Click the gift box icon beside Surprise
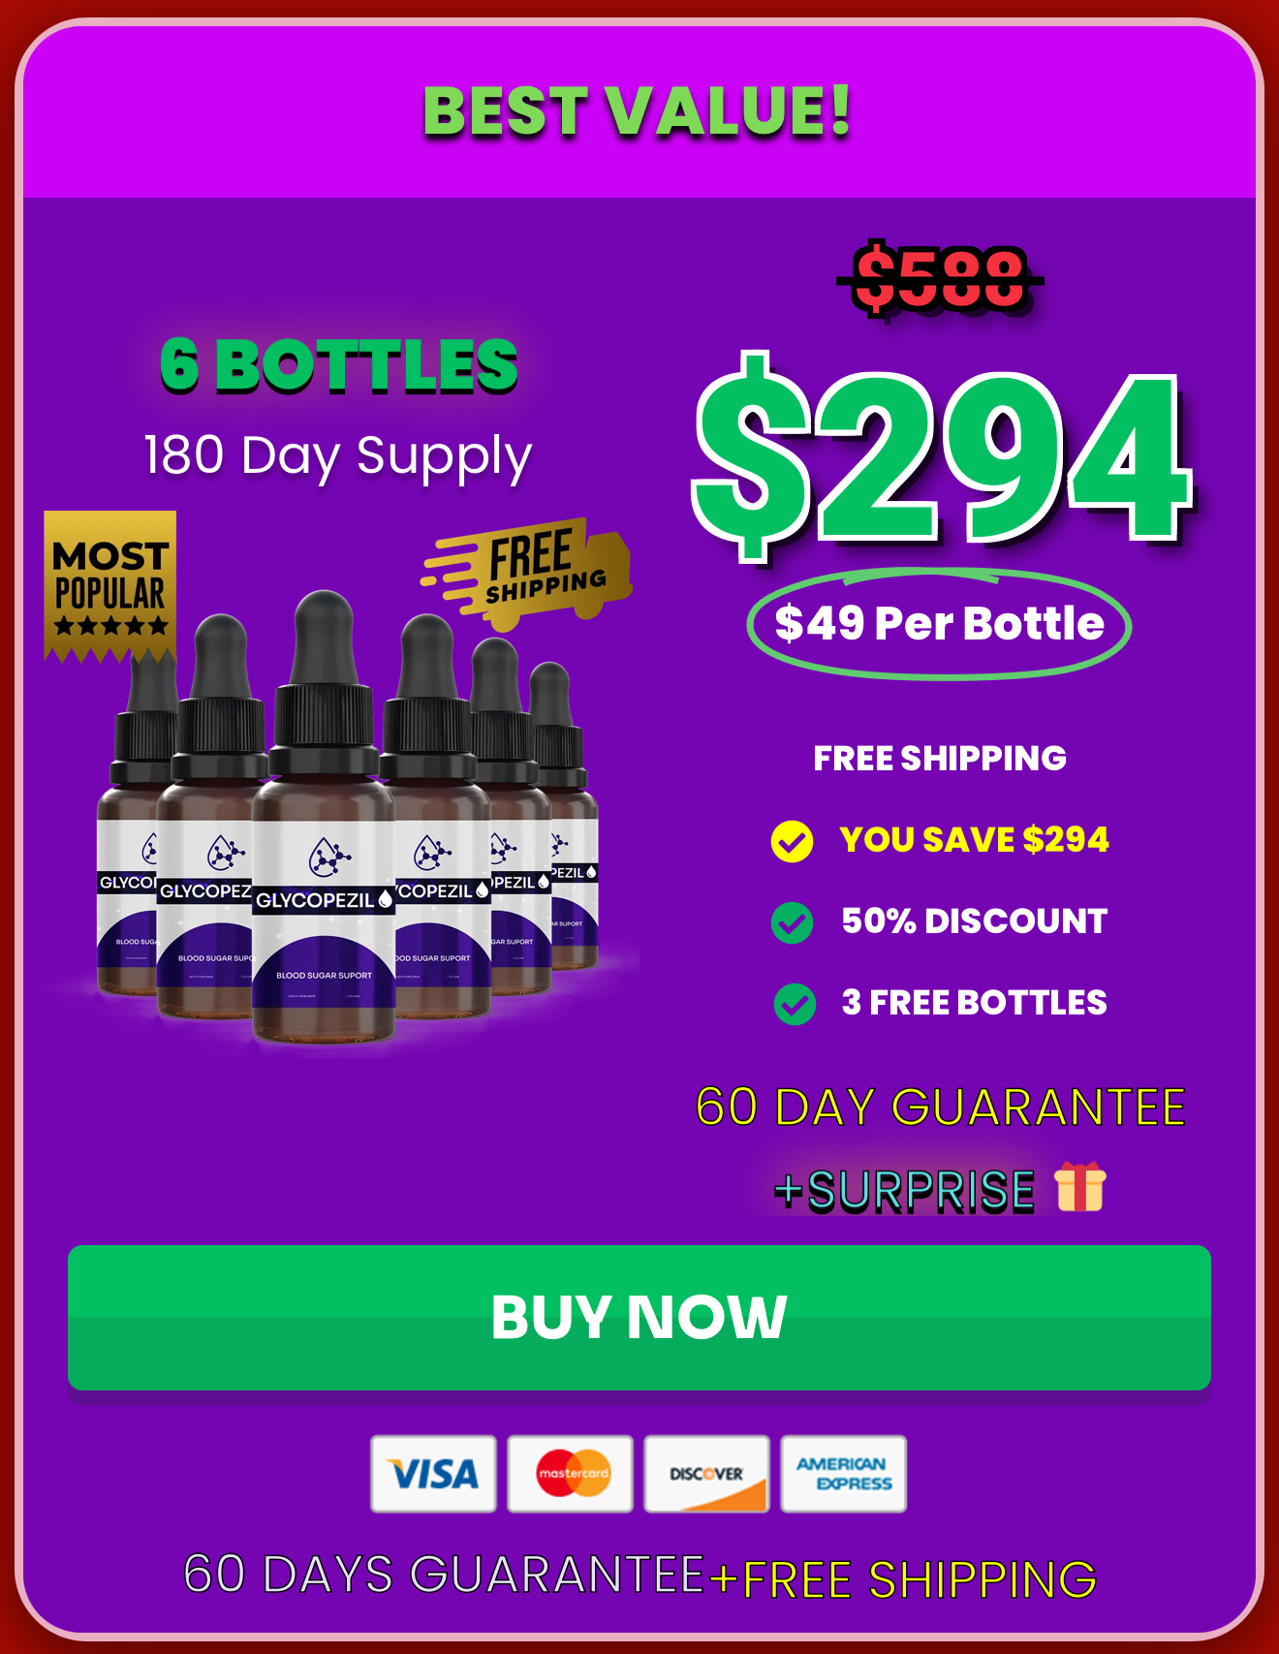1279x1654 pixels. click(1079, 1187)
